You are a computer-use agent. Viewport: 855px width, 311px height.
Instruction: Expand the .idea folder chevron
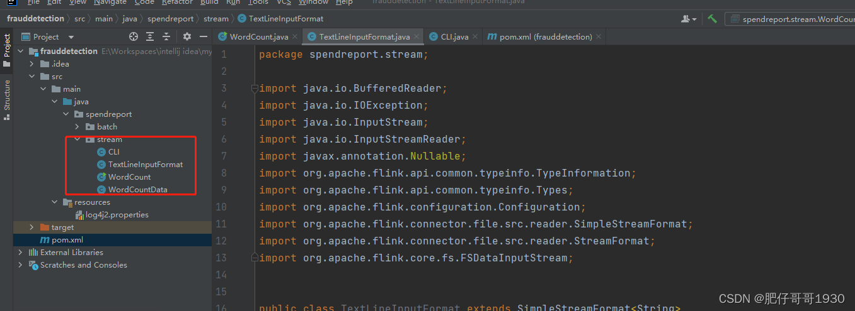[32, 63]
